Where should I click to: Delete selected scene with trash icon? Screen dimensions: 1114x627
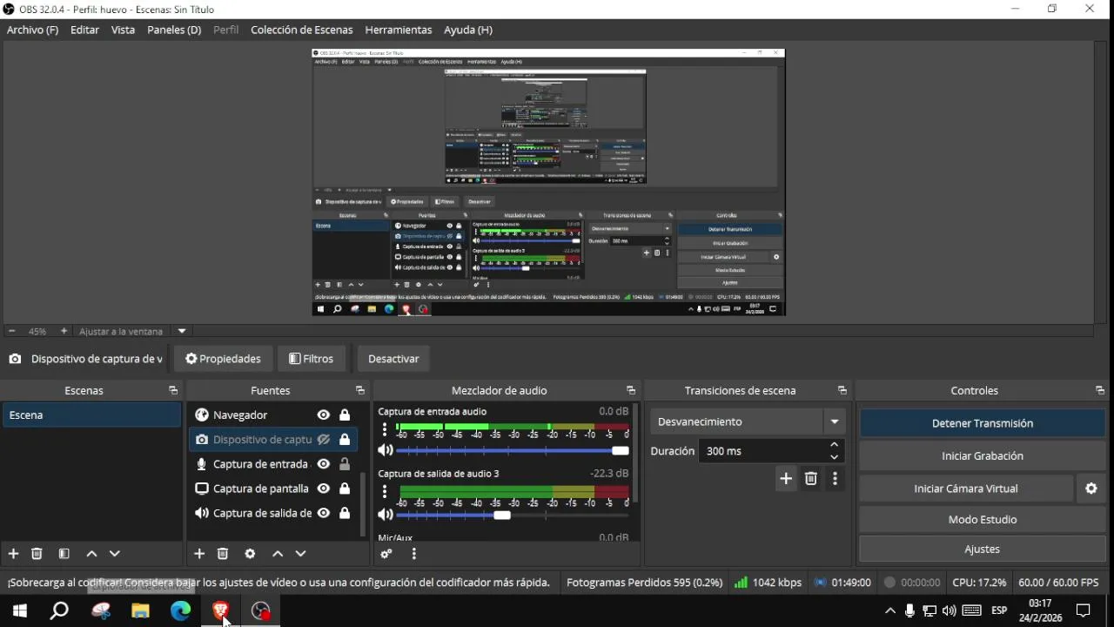click(x=37, y=554)
